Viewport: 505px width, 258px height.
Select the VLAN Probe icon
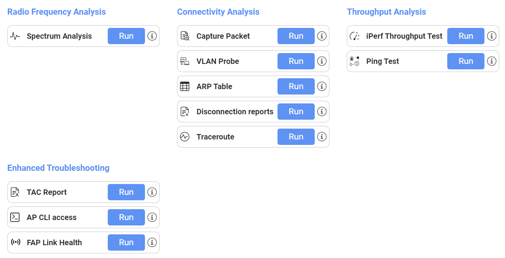coord(185,61)
